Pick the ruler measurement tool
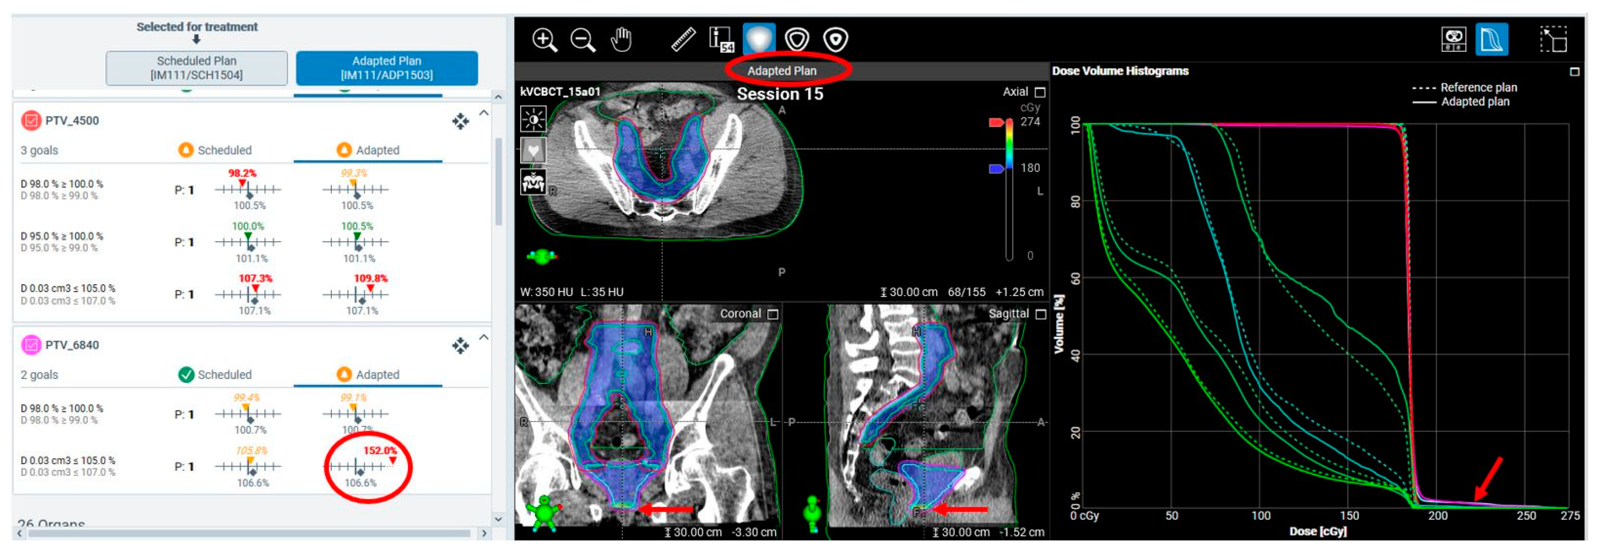This screenshot has width=1598, height=552. click(683, 40)
